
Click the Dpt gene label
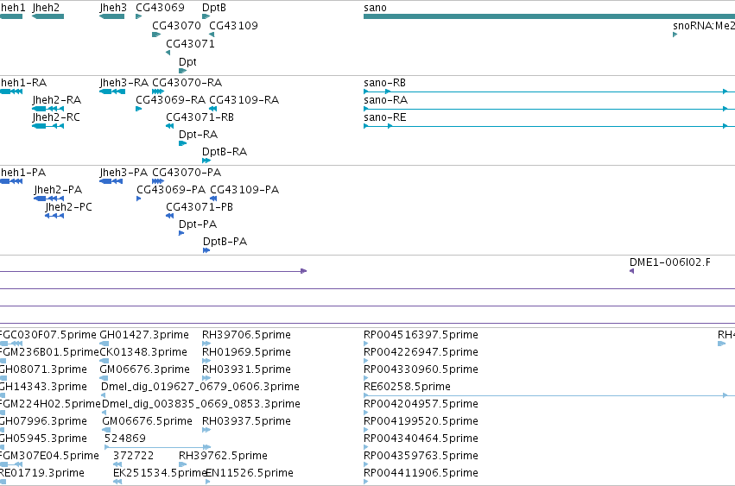tap(187, 62)
